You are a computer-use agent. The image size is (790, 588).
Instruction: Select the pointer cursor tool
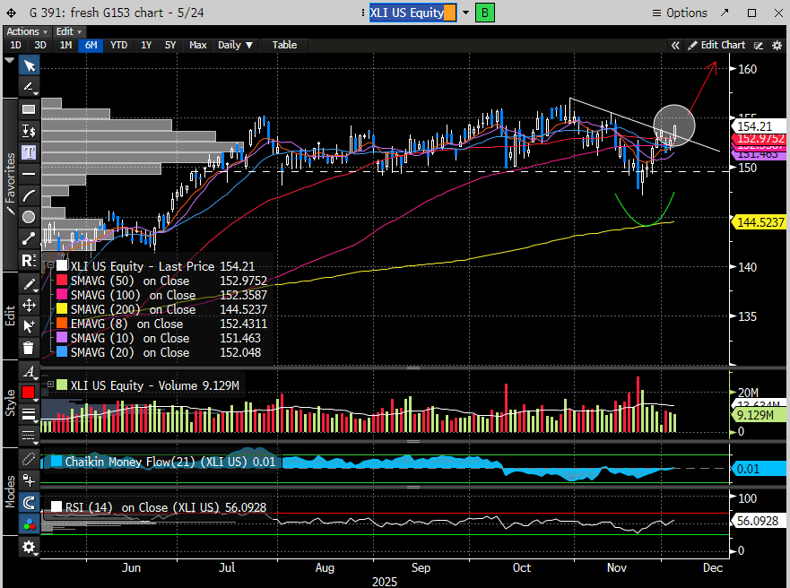click(x=30, y=66)
